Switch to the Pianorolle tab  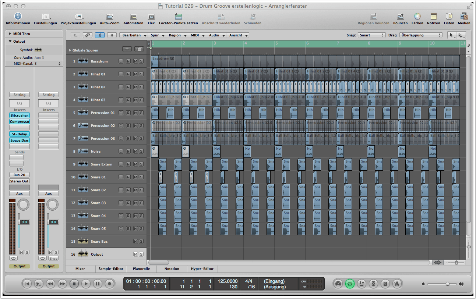141,269
